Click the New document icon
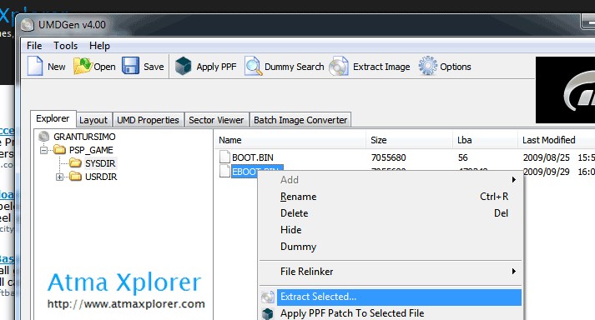595x320 pixels. [x=35, y=66]
